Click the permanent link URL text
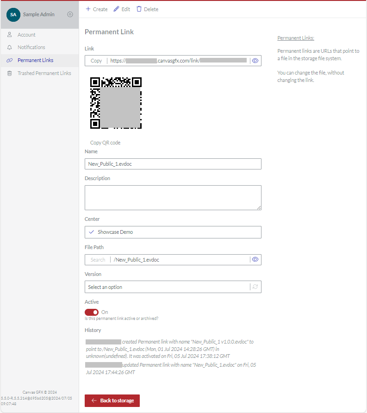Viewport: 367px width, 413px height. (178, 61)
